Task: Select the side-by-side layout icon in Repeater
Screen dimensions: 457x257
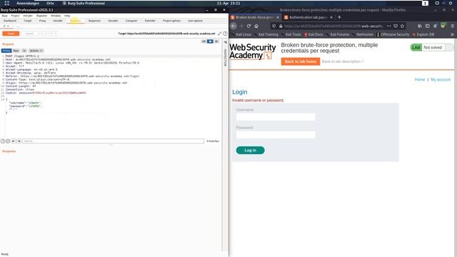Action: pos(204,41)
